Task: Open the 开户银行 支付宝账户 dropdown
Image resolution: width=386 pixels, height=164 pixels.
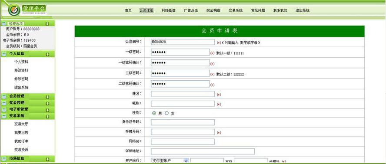Action: [x=186, y=161]
